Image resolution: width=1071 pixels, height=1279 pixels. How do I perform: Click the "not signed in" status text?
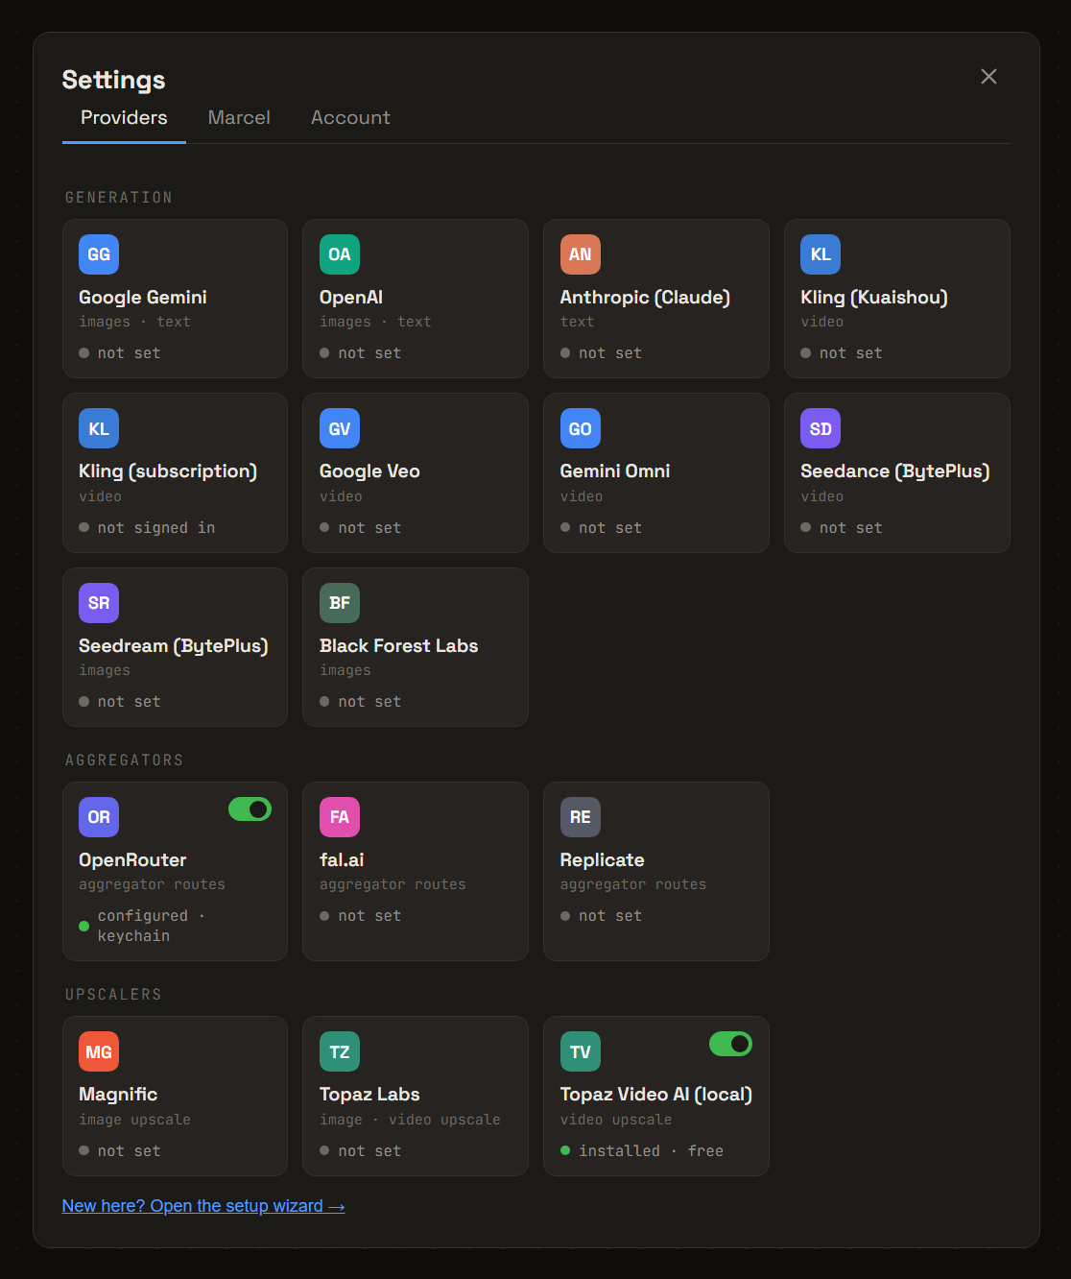pyautogui.click(x=156, y=528)
